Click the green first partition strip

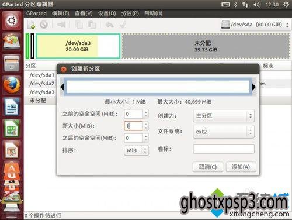click(x=27, y=46)
